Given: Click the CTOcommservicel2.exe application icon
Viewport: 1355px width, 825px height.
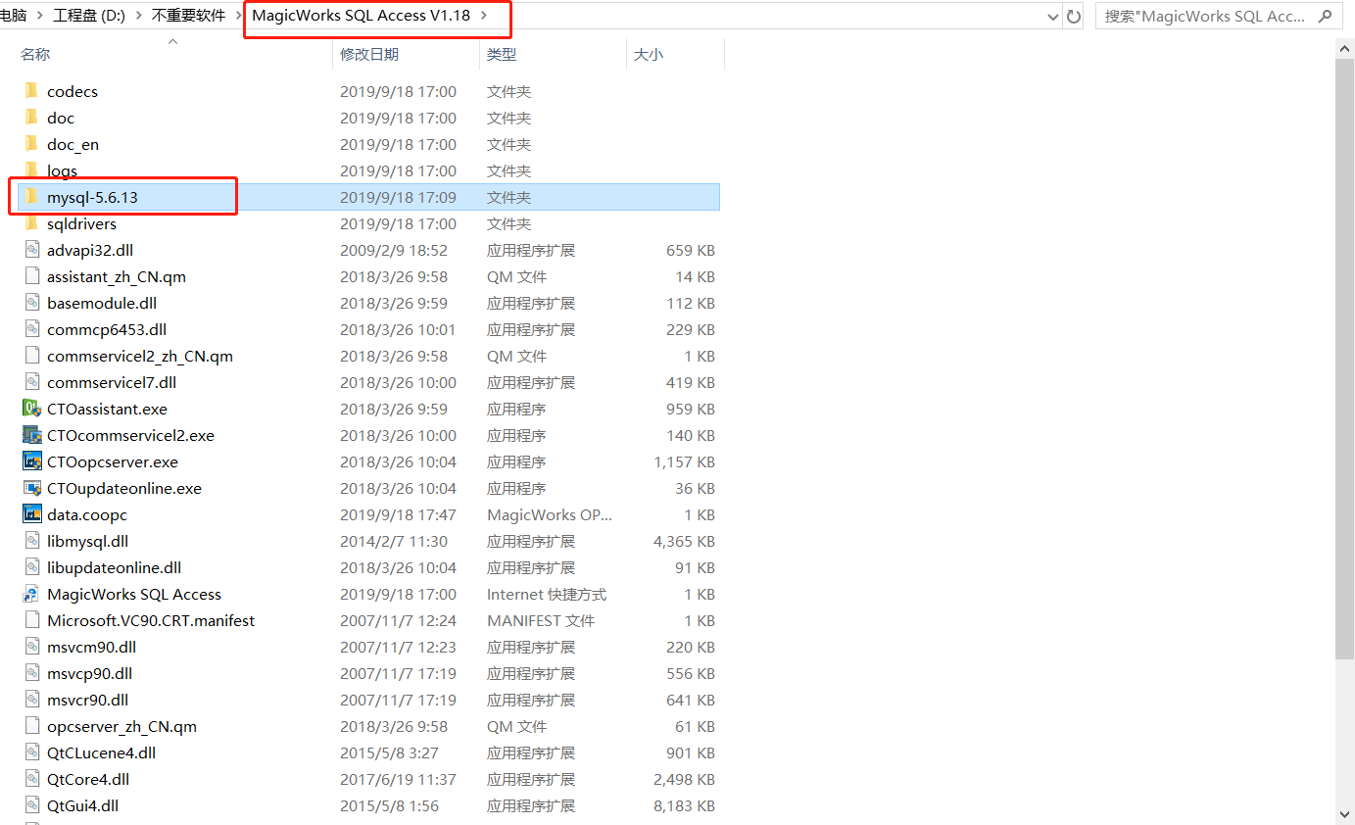Looking at the screenshot, I should pyautogui.click(x=31, y=435).
